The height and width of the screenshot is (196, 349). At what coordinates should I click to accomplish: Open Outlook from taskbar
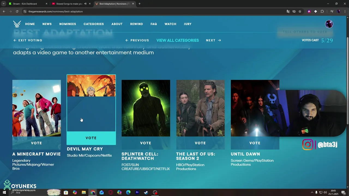pos(101,192)
